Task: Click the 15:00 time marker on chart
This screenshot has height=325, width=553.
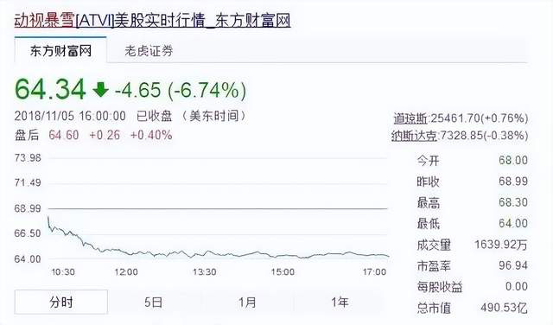Action: tap(283, 272)
